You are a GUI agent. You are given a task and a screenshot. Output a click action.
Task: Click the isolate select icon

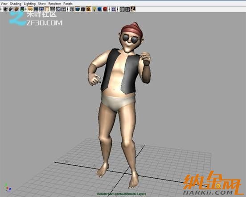coord(113,9)
